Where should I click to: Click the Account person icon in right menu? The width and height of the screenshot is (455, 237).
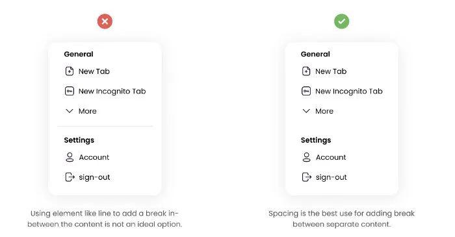coord(306,157)
